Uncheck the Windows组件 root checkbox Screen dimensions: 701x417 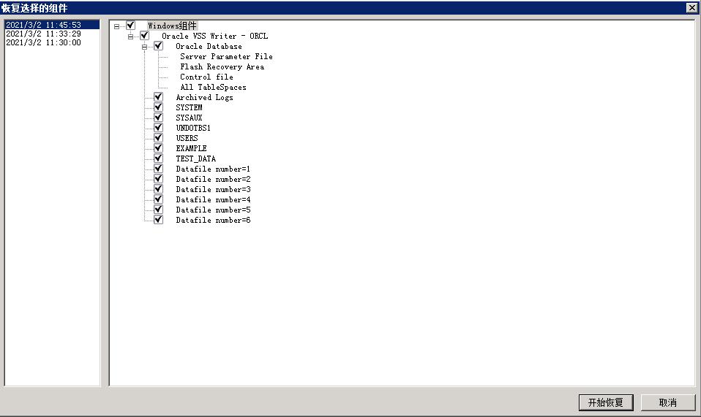click(x=130, y=26)
